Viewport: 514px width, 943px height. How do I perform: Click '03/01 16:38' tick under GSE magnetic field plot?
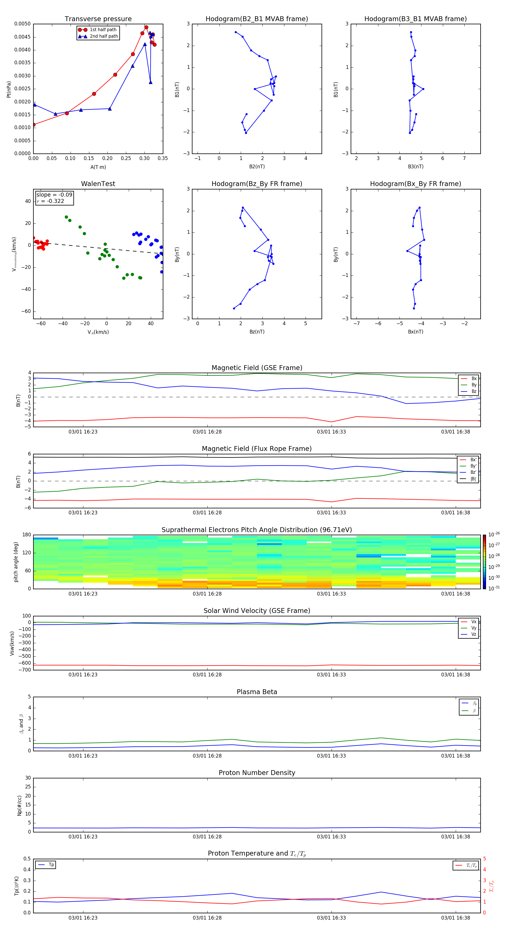[x=455, y=431]
